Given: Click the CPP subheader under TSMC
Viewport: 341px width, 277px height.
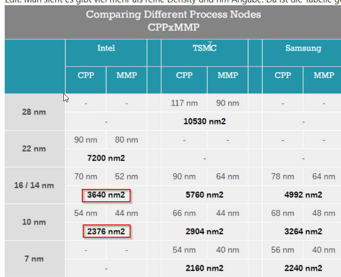Looking at the screenshot, I should 184,75.
